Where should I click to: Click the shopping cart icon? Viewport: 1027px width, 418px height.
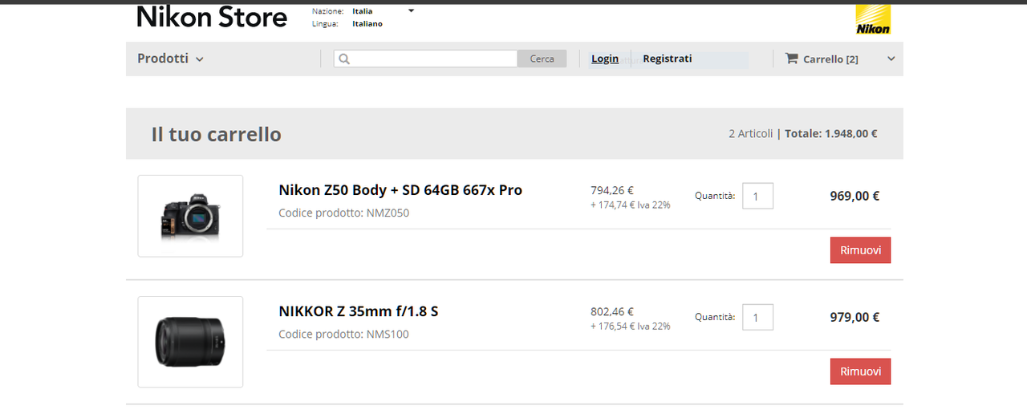coord(792,59)
